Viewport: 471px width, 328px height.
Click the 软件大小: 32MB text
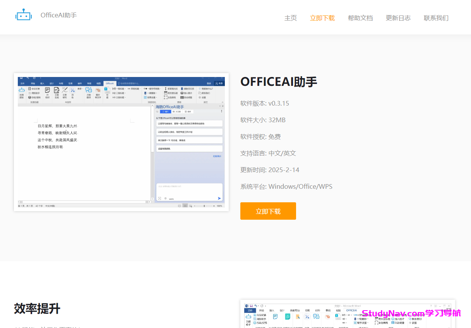pyautogui.click(x=263, y=120)
